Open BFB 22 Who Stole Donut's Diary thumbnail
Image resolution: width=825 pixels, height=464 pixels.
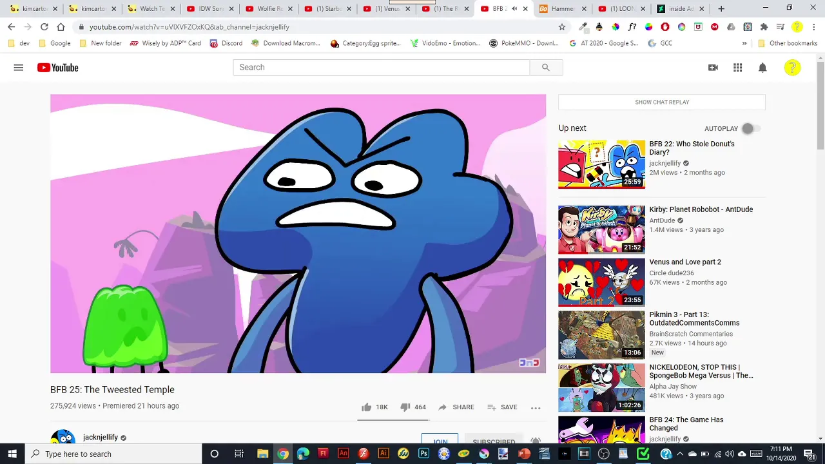[x=601, y=164]
